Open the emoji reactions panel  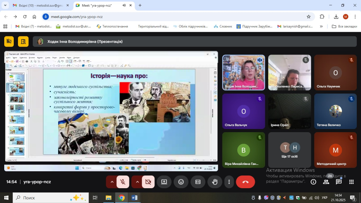pyautogui.click(x=181, y=182)
